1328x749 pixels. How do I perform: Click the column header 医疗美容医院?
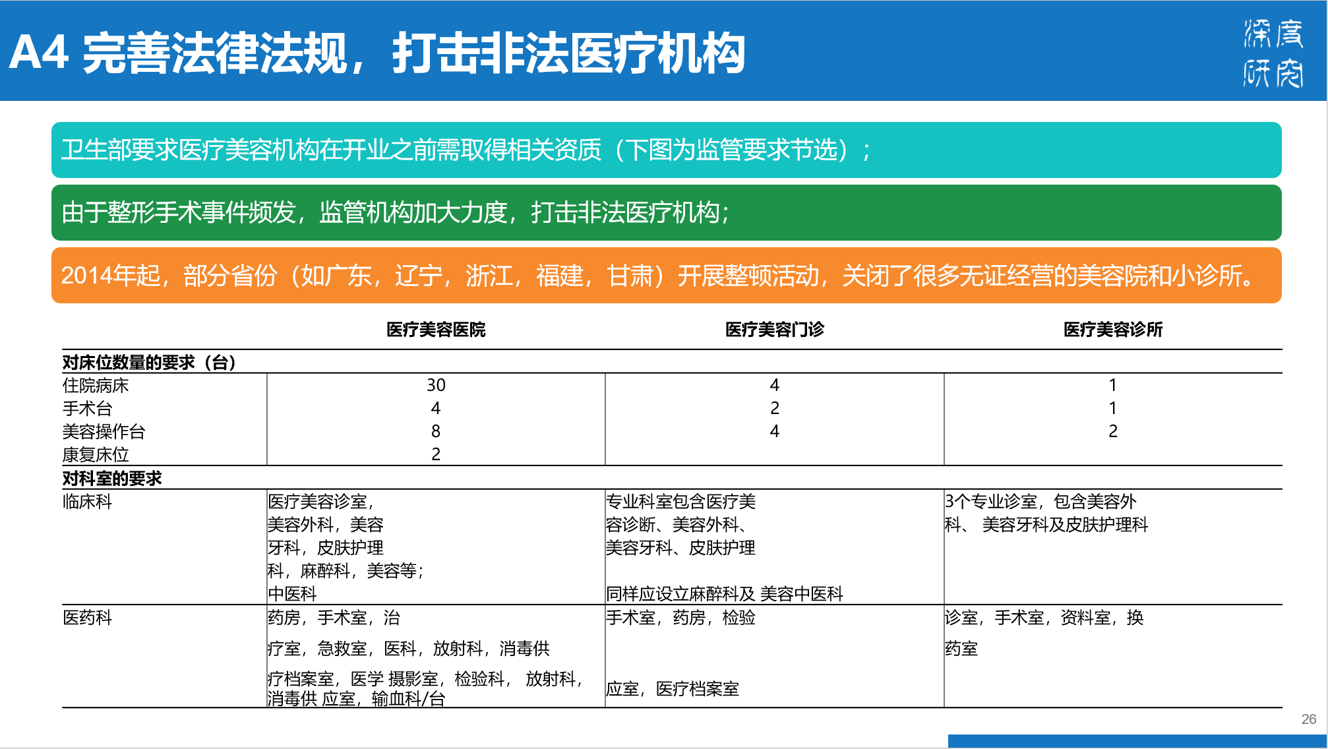(x=436, y=329)
